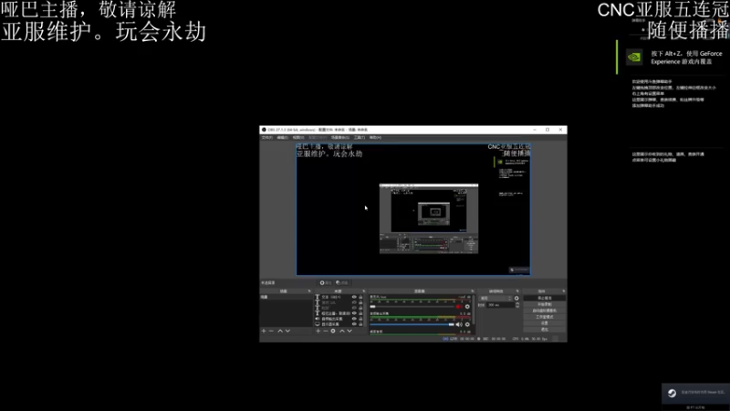
Task: Click the NVIDIA GeForce Experience overlay notification
Action: click(673, 58)
